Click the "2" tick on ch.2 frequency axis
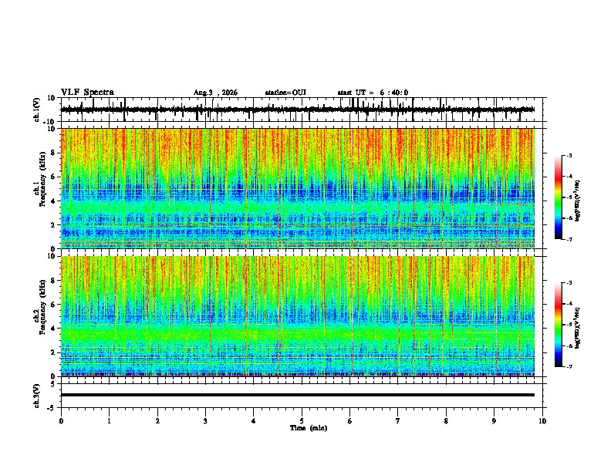Viewport: 611px width, 472px height. (54, 352)
